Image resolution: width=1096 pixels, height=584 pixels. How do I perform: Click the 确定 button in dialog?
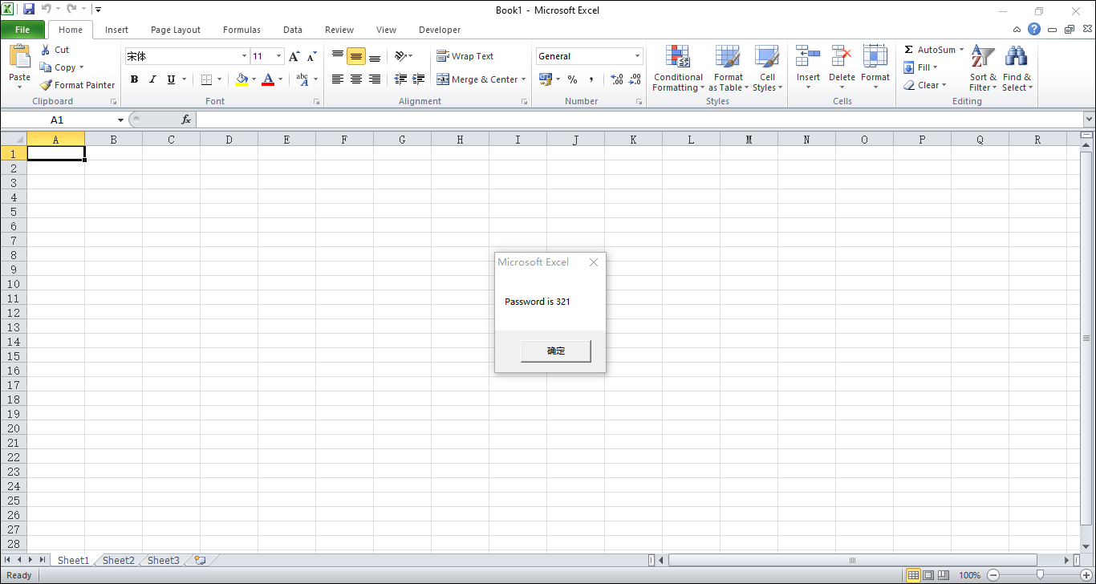pyautogui.click(x=556, y=351)
